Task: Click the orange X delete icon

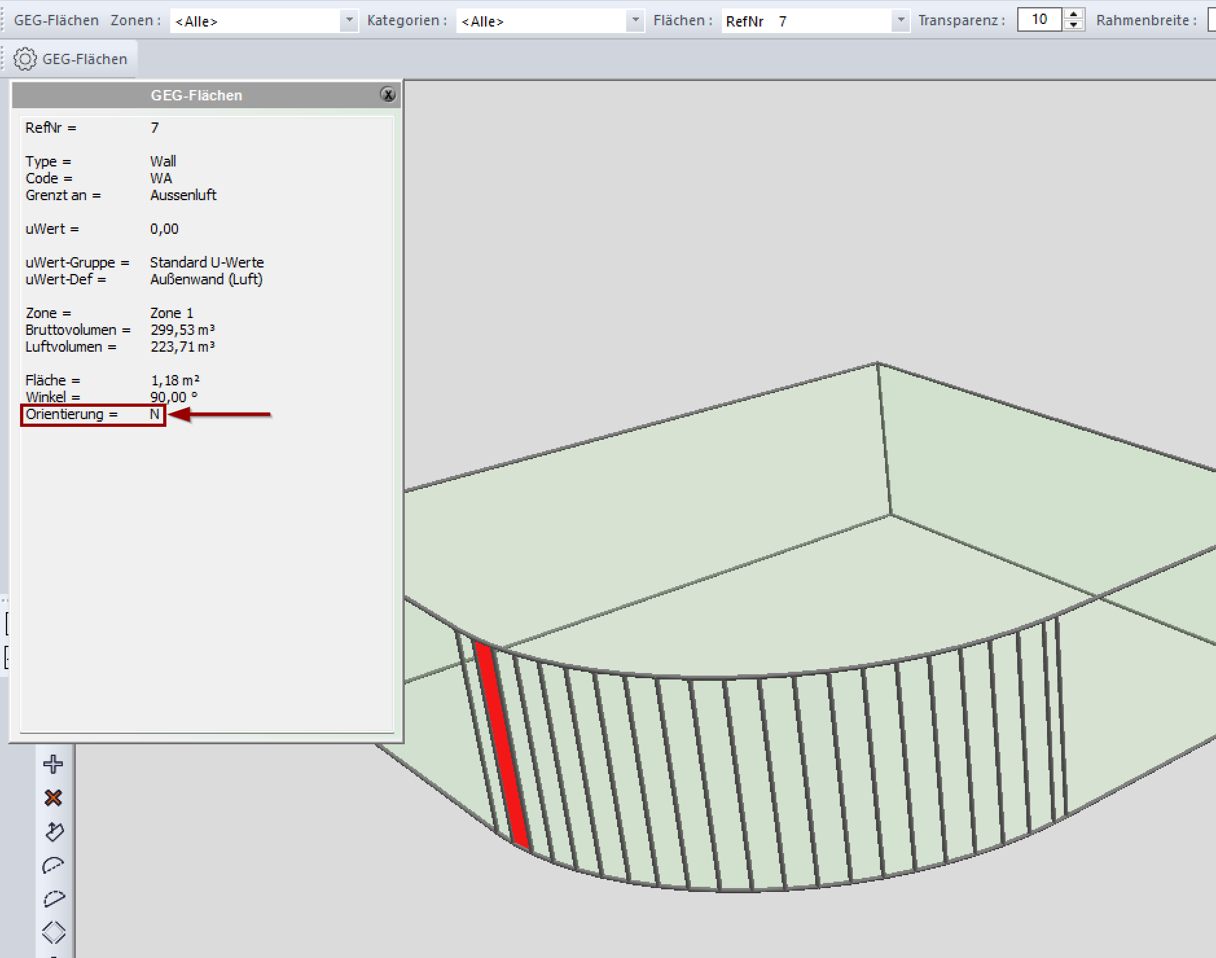Action: point(53,798)
